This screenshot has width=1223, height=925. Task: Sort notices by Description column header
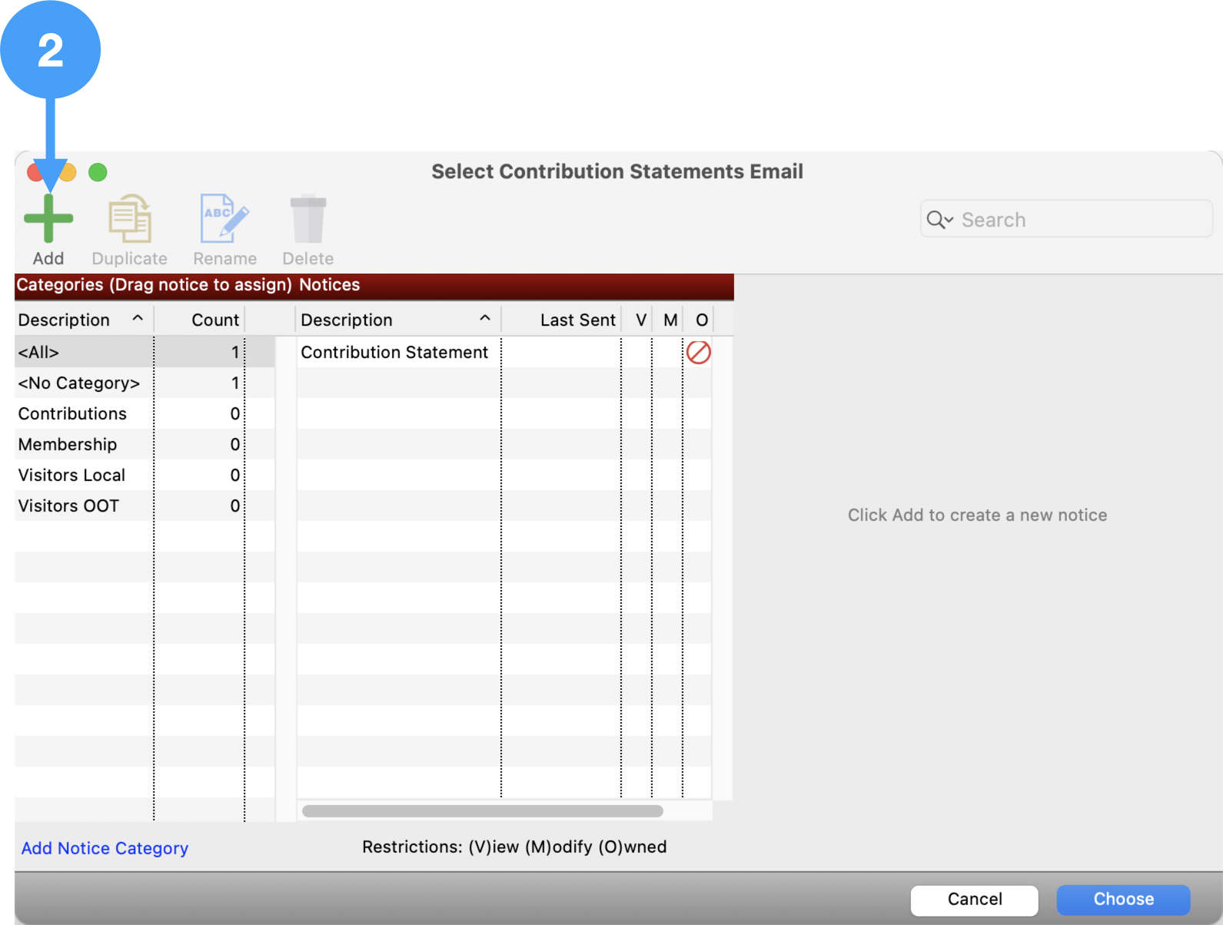tap(398, 320)
